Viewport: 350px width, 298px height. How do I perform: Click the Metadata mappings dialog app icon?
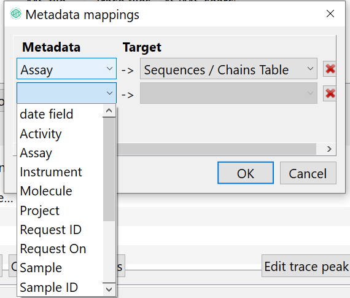tap(16, 14)
